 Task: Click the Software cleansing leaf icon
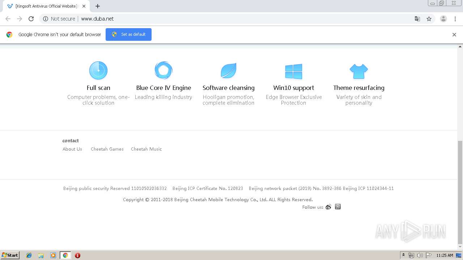[x=229, y=70]
